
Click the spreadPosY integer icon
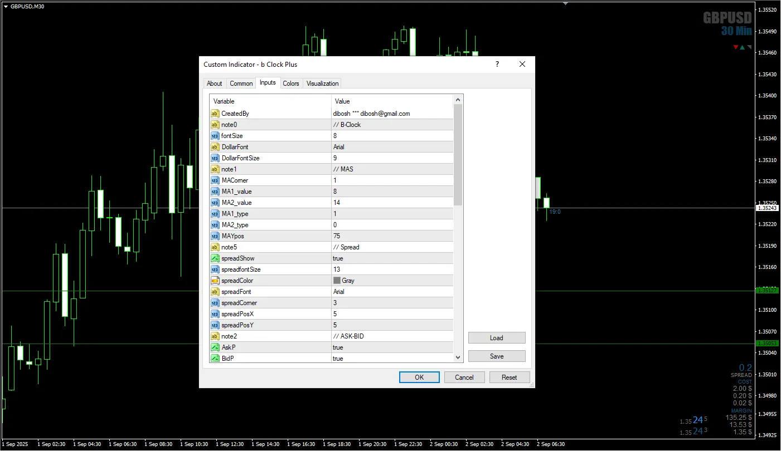(215, 325)
